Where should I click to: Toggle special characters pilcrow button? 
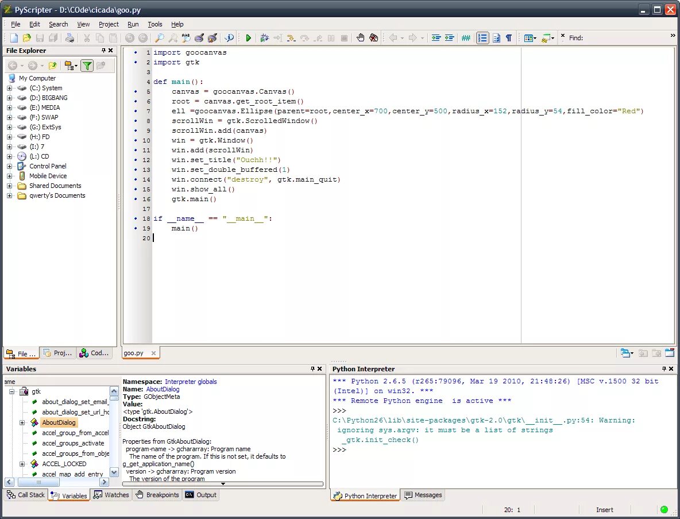[509, 38]
